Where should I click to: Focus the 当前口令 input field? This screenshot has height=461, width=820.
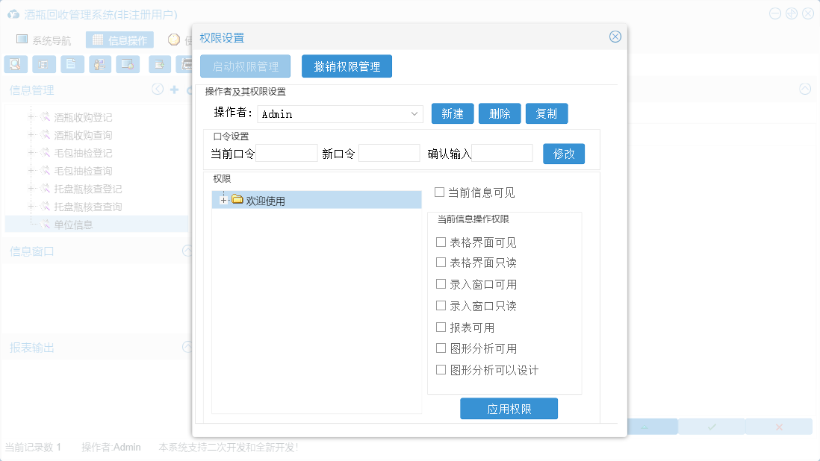click(x=287, y=154)
